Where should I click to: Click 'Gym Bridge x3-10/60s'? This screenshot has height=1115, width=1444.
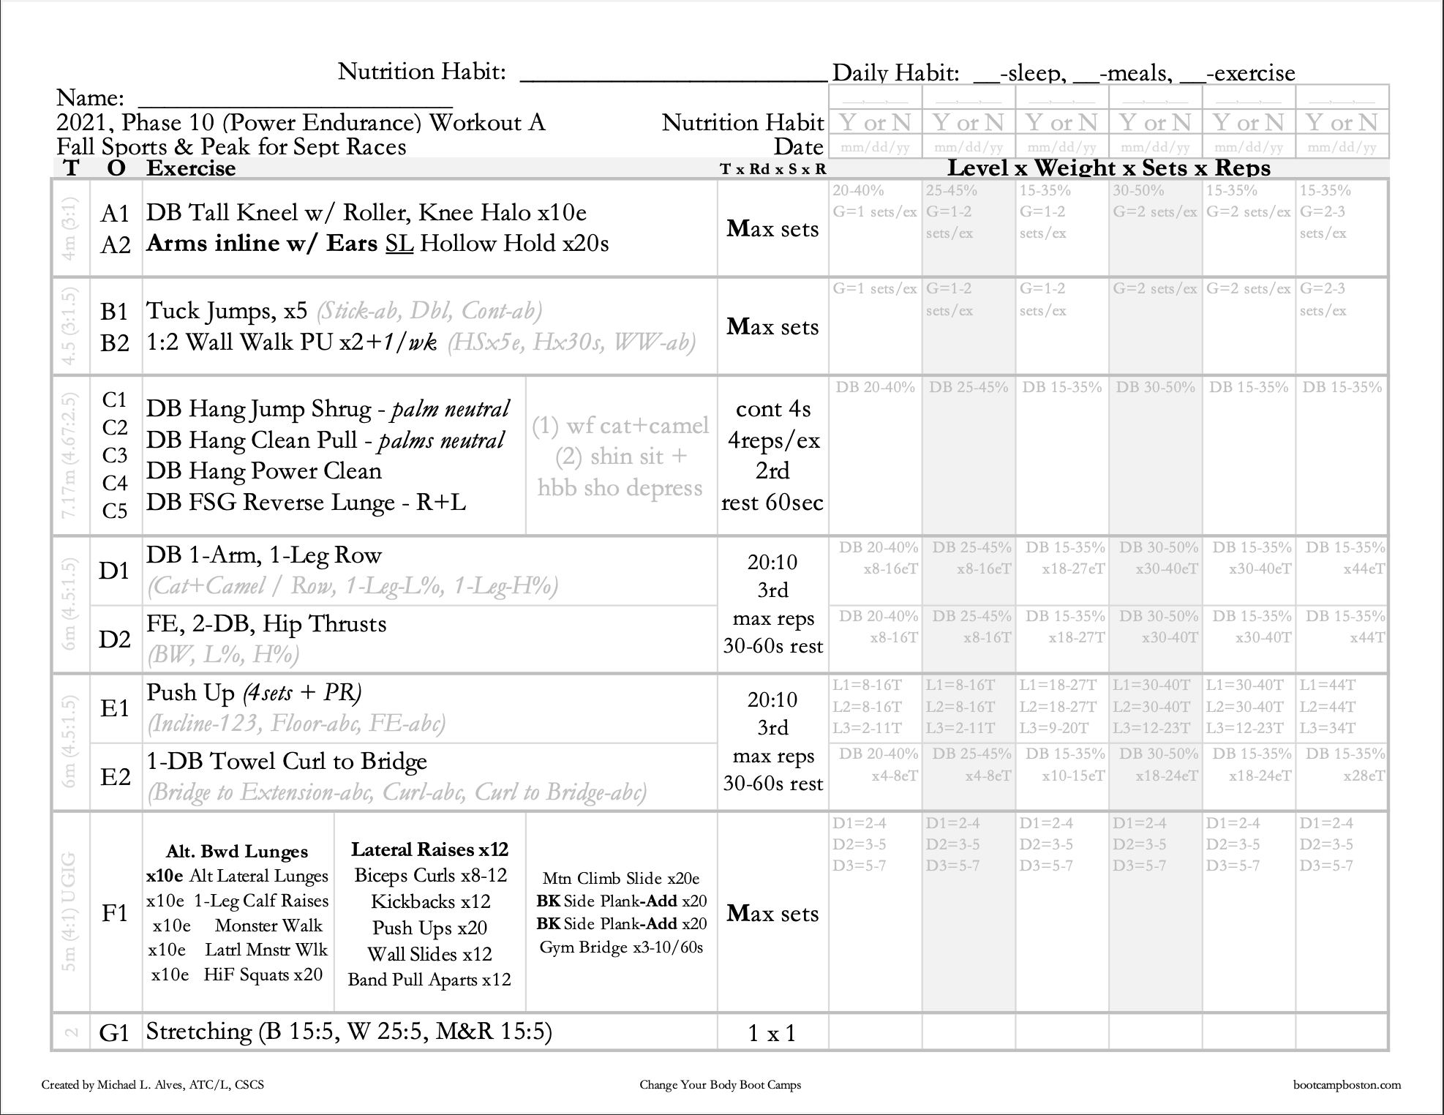(x=621, y=947)
